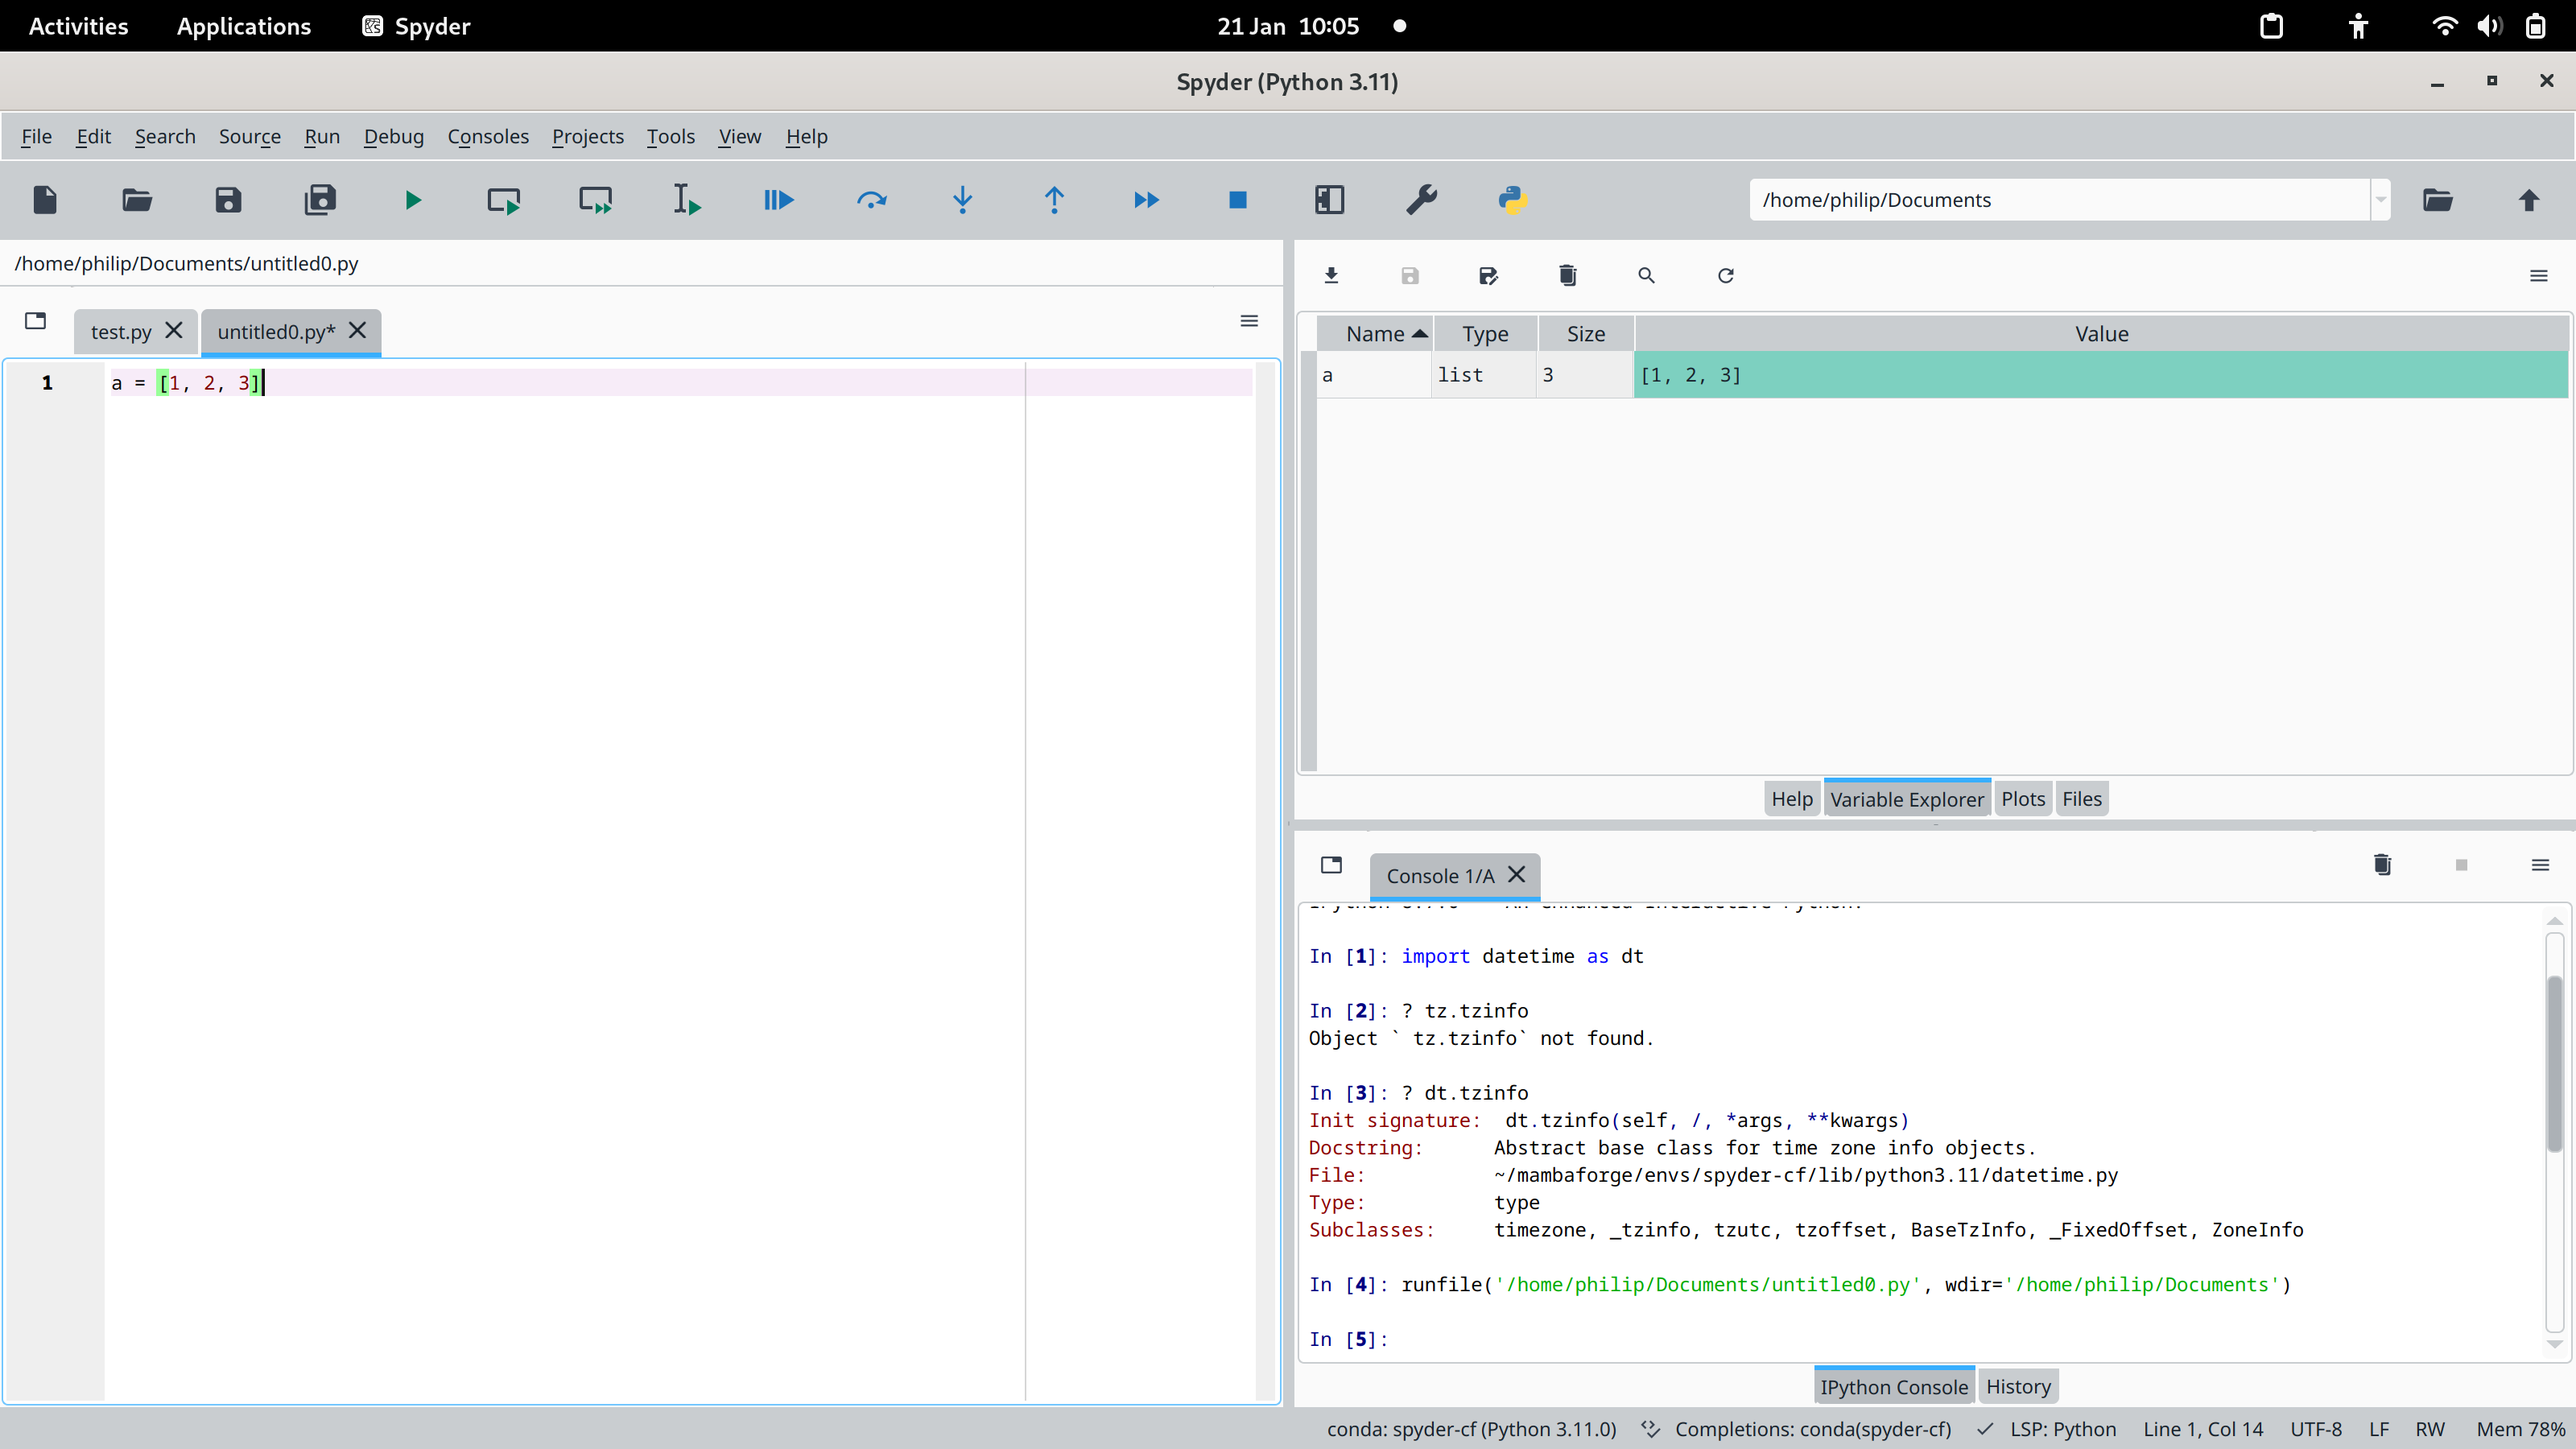2576x1449 pixels.
Task: Save data as in Variable Explorer
Action: [x=1489, y=275]
